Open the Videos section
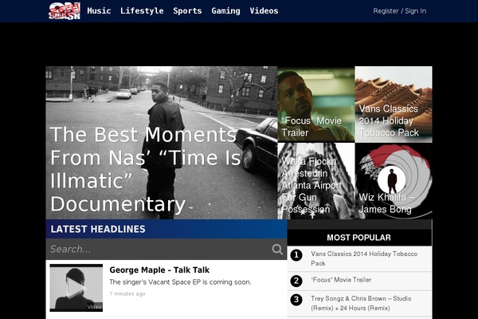 coord(264,11)
